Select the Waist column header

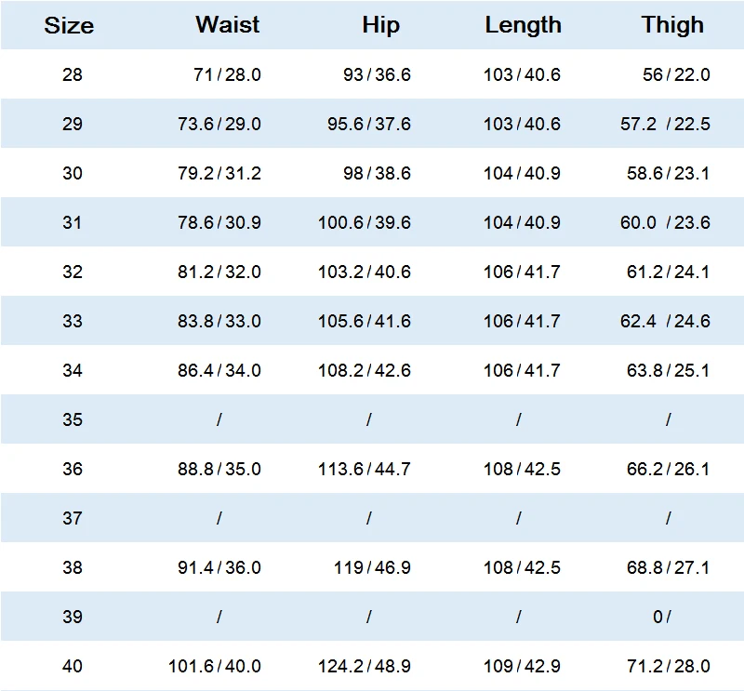point(227,25)
